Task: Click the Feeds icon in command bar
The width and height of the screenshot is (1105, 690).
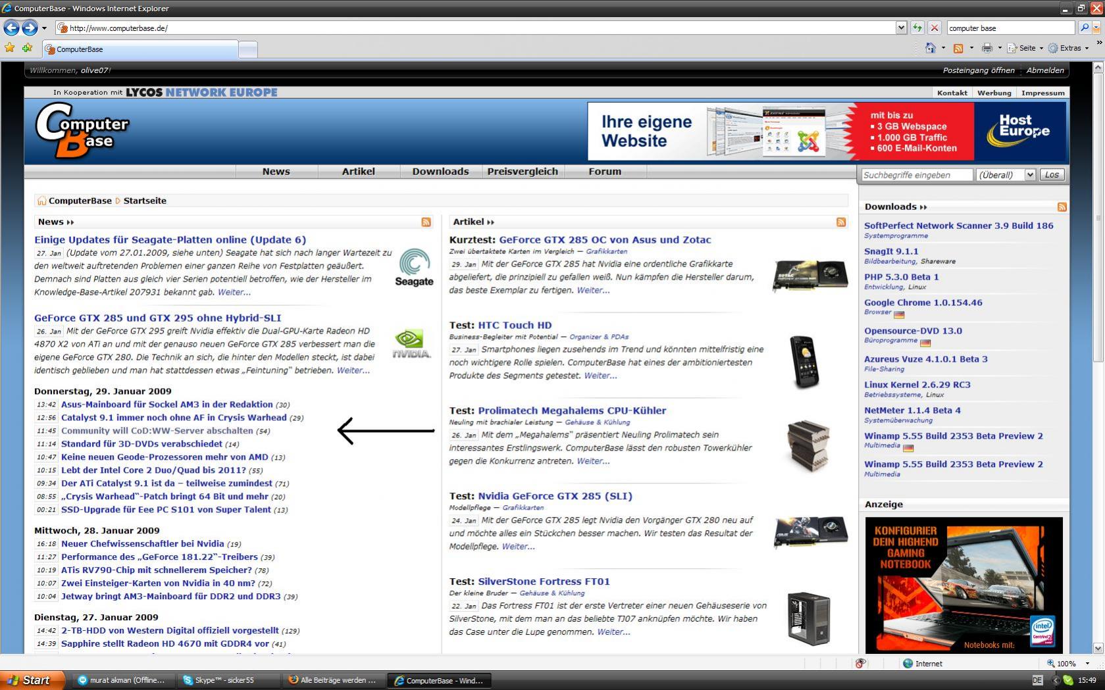Action: click(958, 48)
